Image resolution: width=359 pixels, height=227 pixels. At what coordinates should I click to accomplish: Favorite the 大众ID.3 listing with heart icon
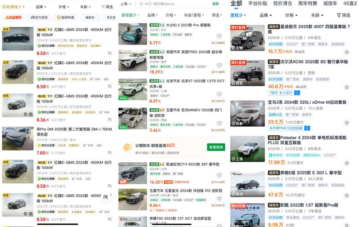point(219,36)
